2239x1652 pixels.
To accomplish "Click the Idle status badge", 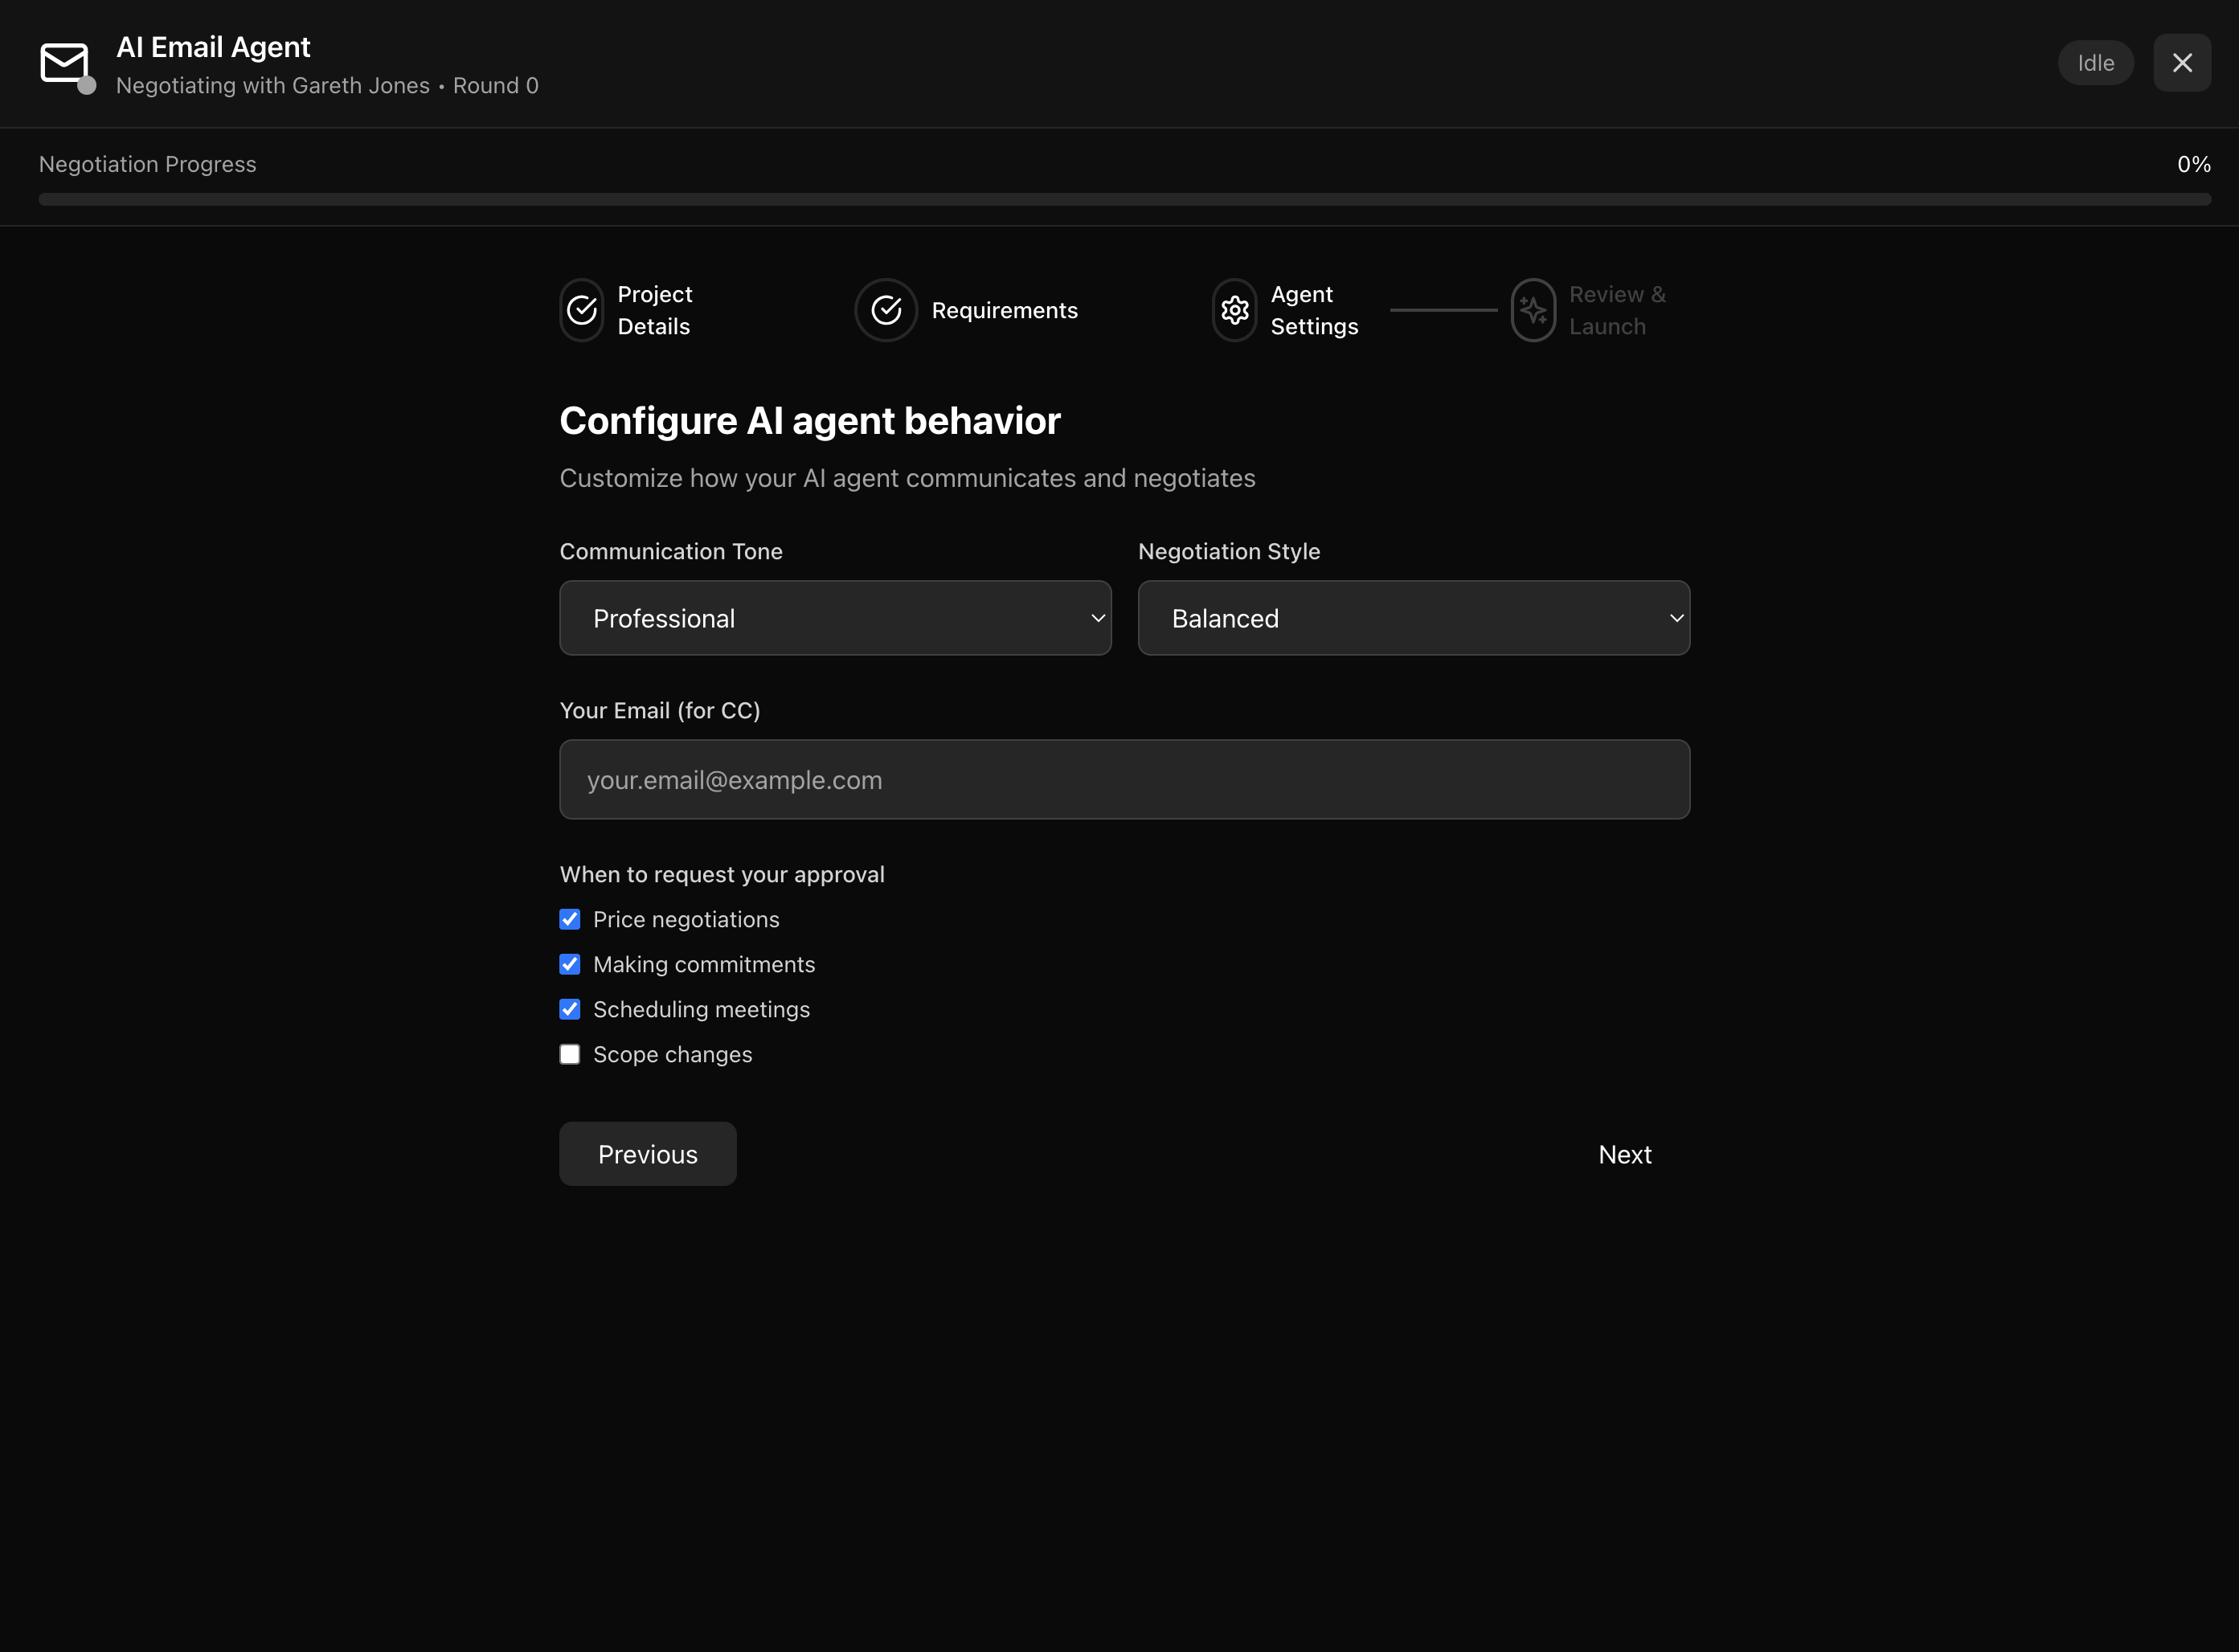I will (2095, 63).
